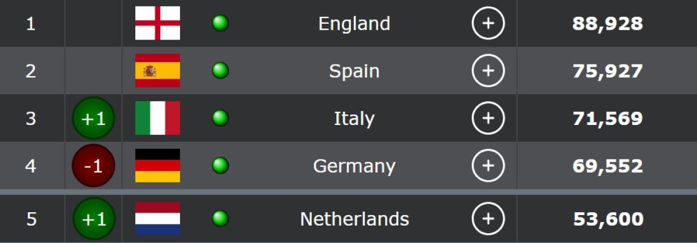Open the England country link
The width and height of the screenshot is (697, 243).
(354, 24)
